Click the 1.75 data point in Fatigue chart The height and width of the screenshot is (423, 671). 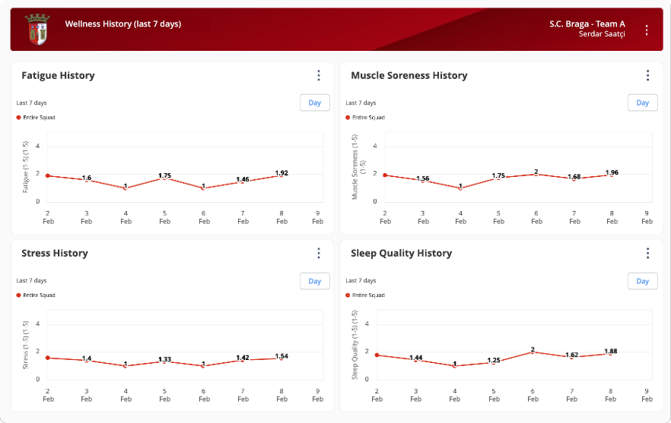click(165, 178)
